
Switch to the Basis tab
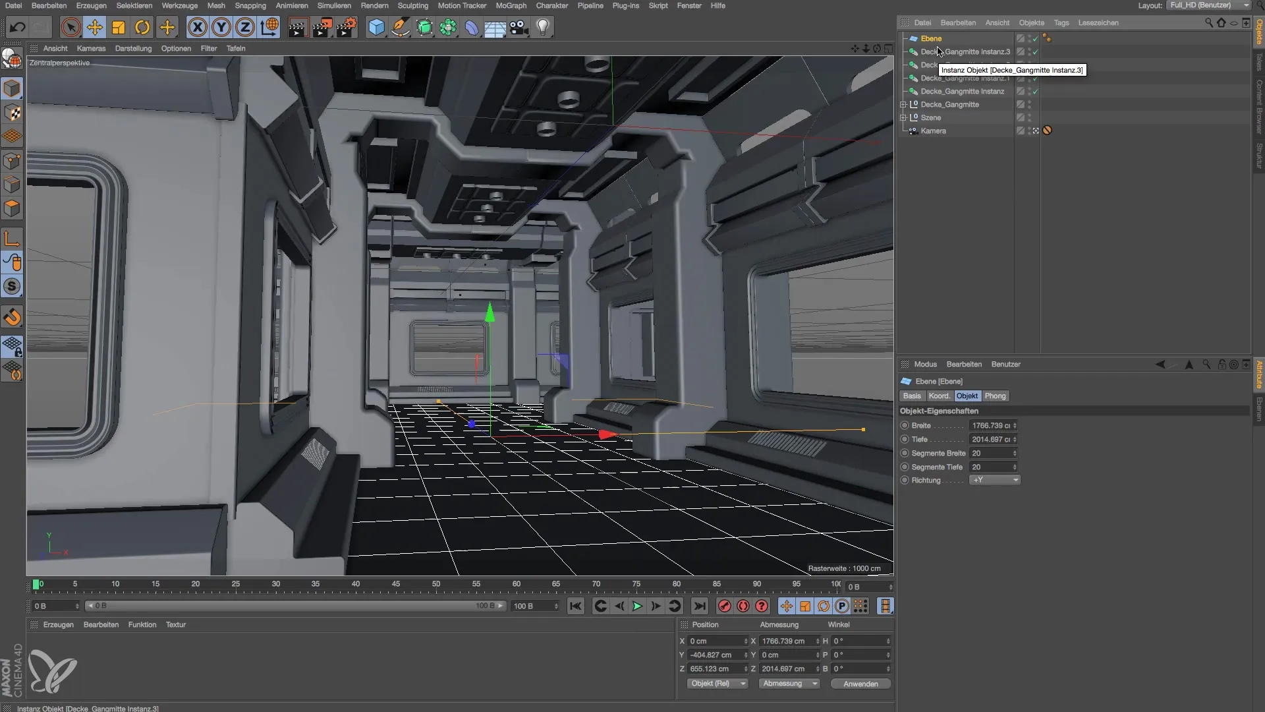(x=912, y=396)
